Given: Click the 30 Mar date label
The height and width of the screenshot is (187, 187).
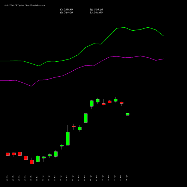Looking at the screenshot, I should click(x=31, y=178).
